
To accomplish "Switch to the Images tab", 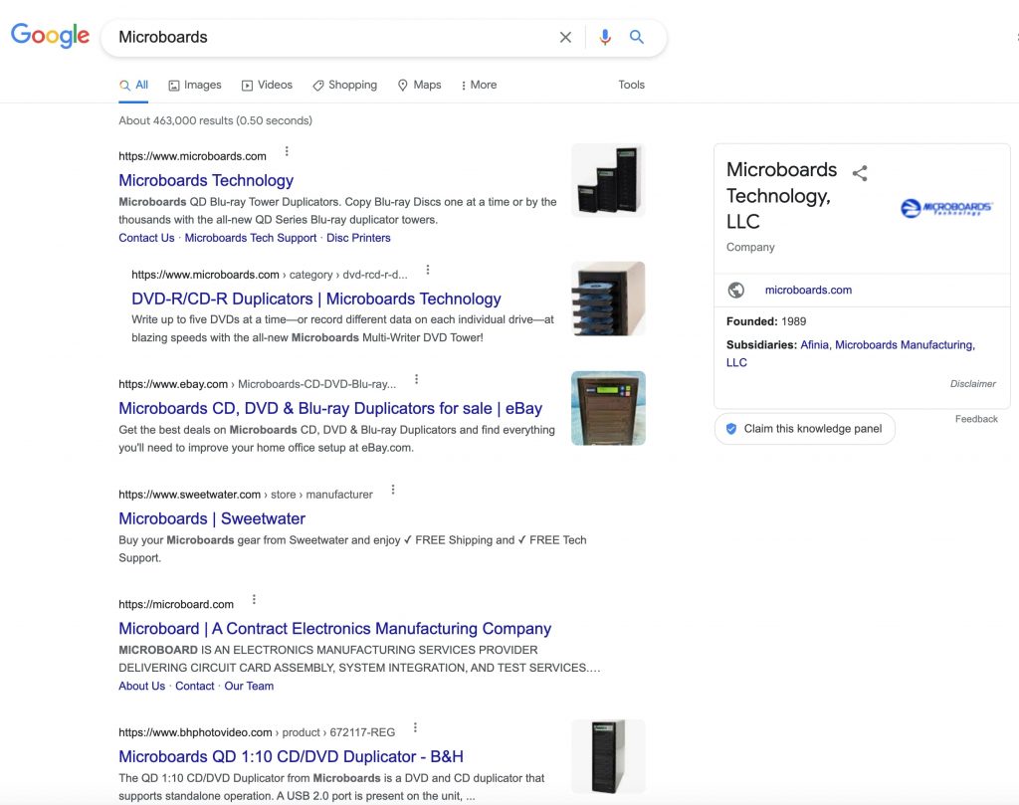I will click(195, 86).
